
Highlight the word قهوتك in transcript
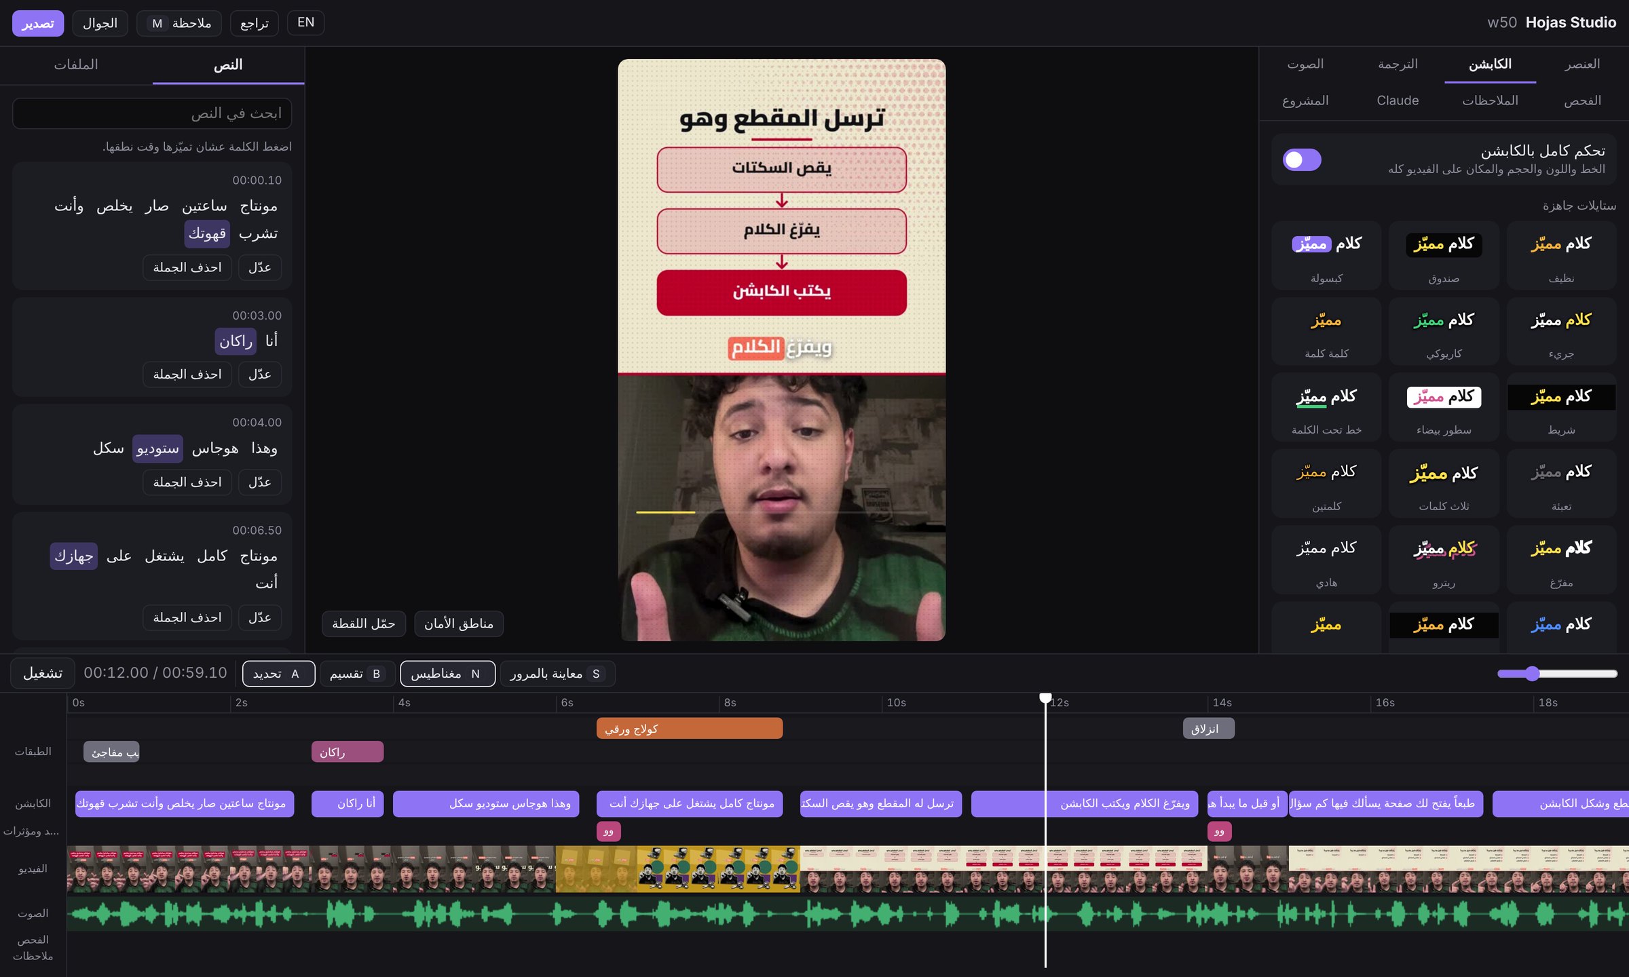tap(207, 233)
